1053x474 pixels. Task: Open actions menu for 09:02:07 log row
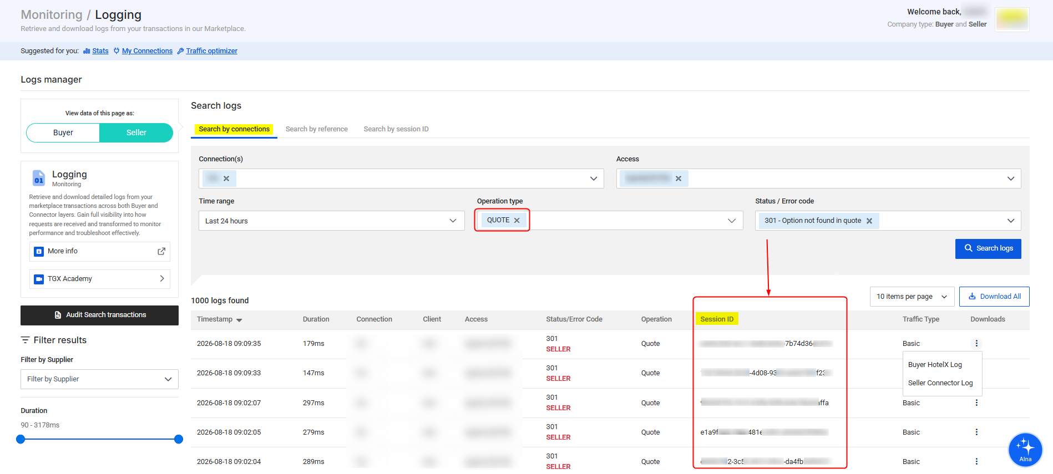976,403
